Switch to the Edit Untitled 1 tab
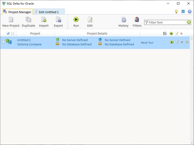This screenshot has height=145, width=194. tap(48, 12)
